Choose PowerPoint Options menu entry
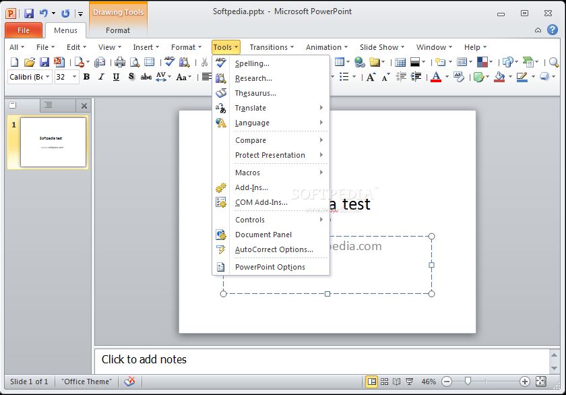Image resolution: width=566 pixels, height=395 pixels. [x=271, y=267]
